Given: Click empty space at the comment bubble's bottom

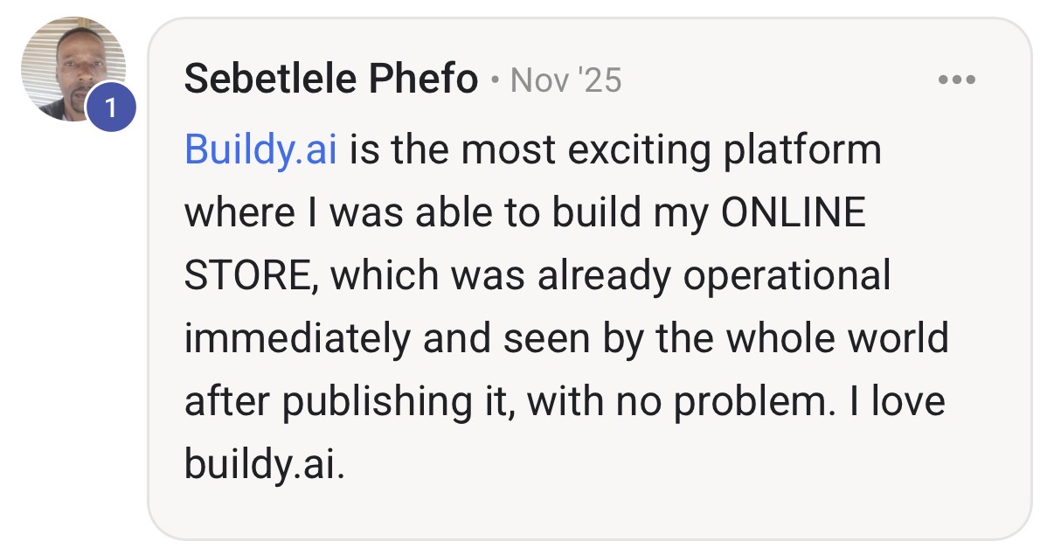Looking at the screenshot, I should [x=589, y=512].
